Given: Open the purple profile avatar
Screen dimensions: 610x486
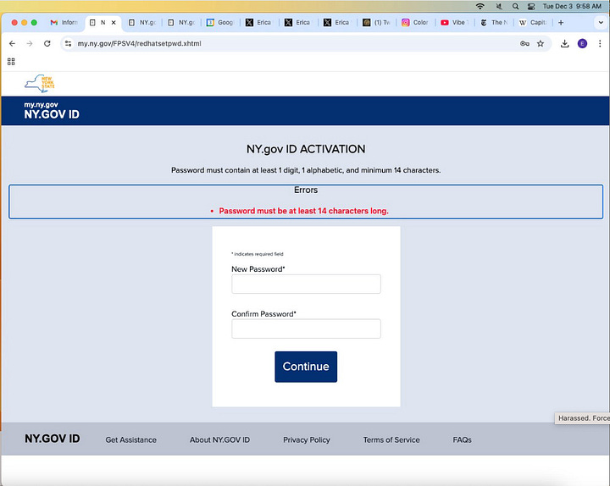Looking at the screenshot, I should [x=582, y=43].
